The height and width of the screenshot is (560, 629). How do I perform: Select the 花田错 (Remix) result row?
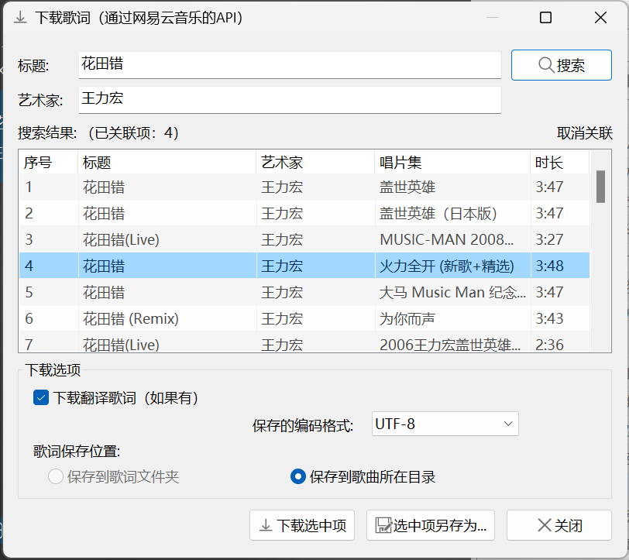point(232,318)
